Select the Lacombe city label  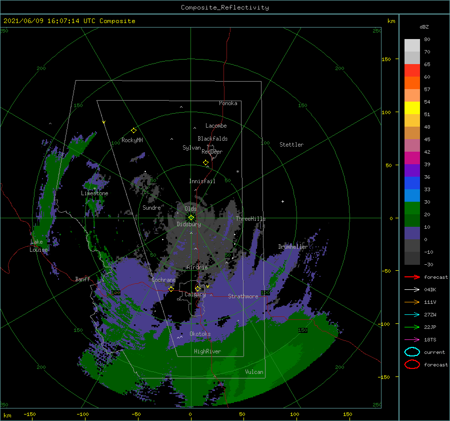216,126
